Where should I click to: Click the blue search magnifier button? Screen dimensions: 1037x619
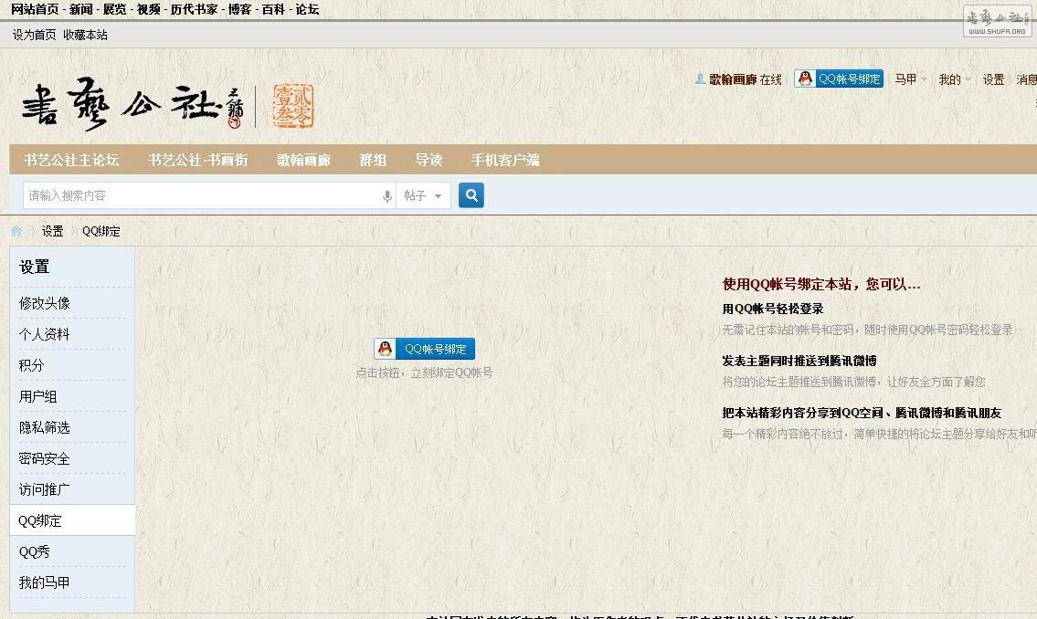[471, 195]
